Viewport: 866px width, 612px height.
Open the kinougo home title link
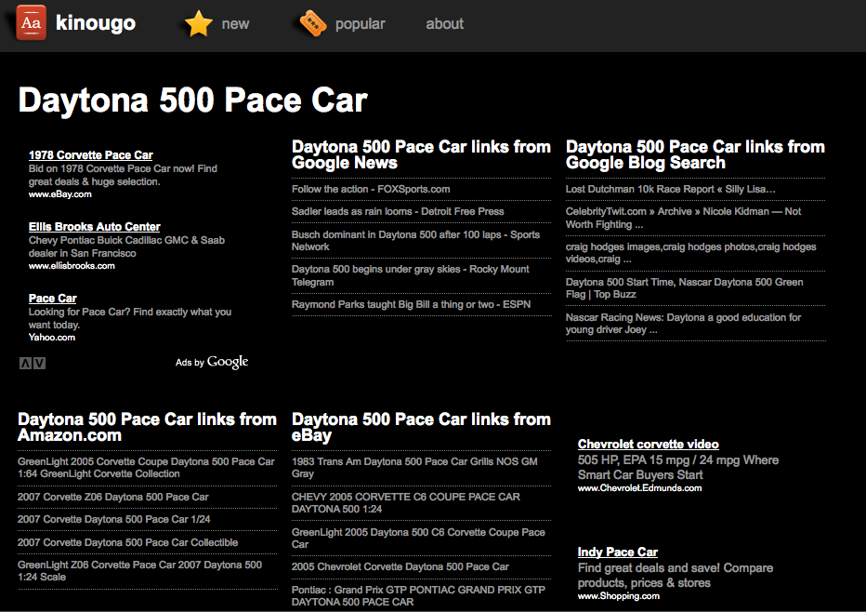96,22
